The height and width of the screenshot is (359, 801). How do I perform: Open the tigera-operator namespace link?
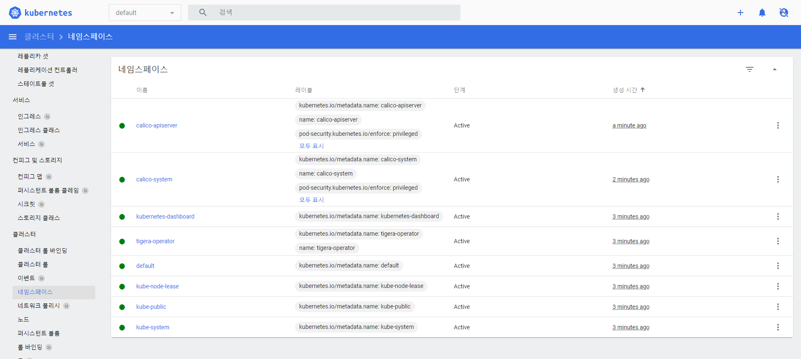click(155, 241)
